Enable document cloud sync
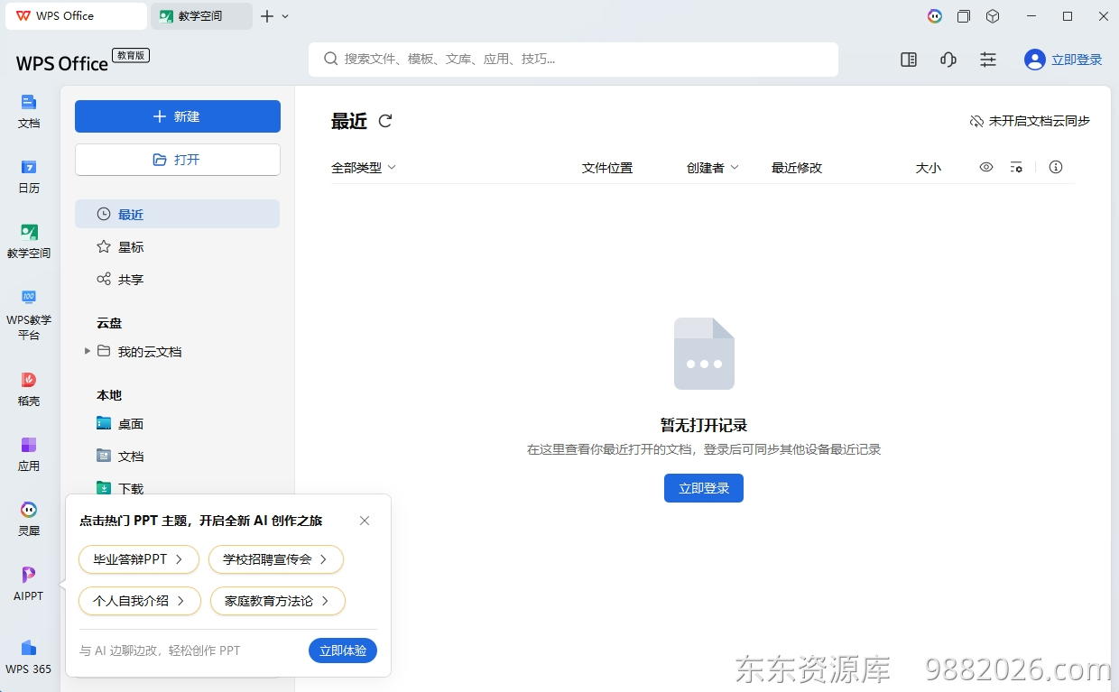This screenshot has width=1119, height=692. (1029, 121)
